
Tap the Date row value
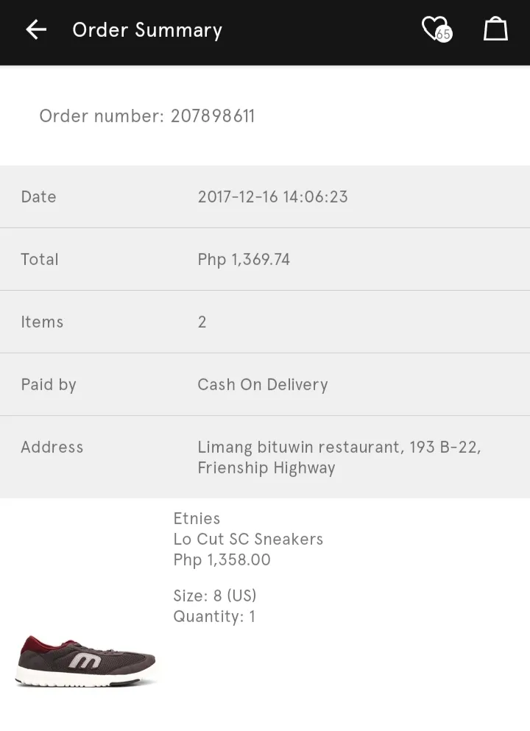coord(272,197)
